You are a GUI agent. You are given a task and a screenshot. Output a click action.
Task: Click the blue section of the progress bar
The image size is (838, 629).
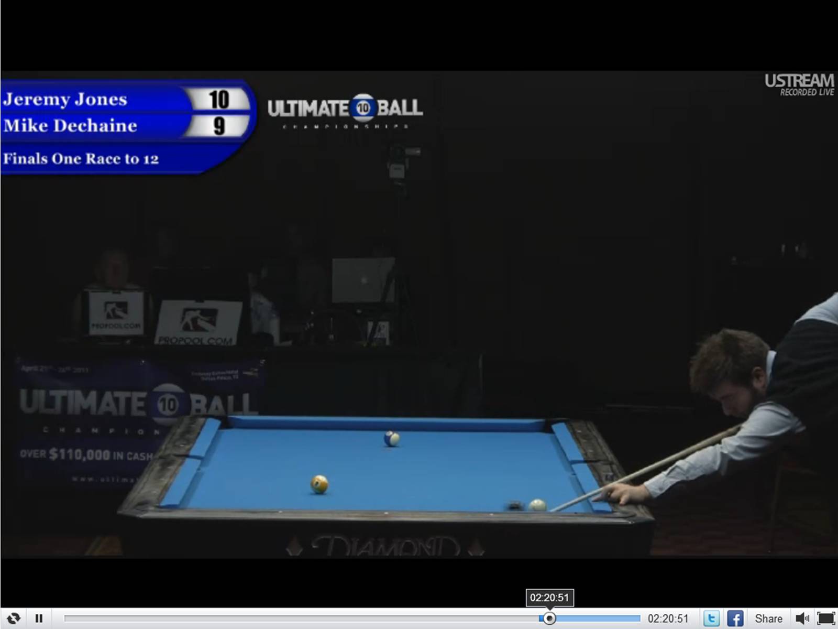597,619
